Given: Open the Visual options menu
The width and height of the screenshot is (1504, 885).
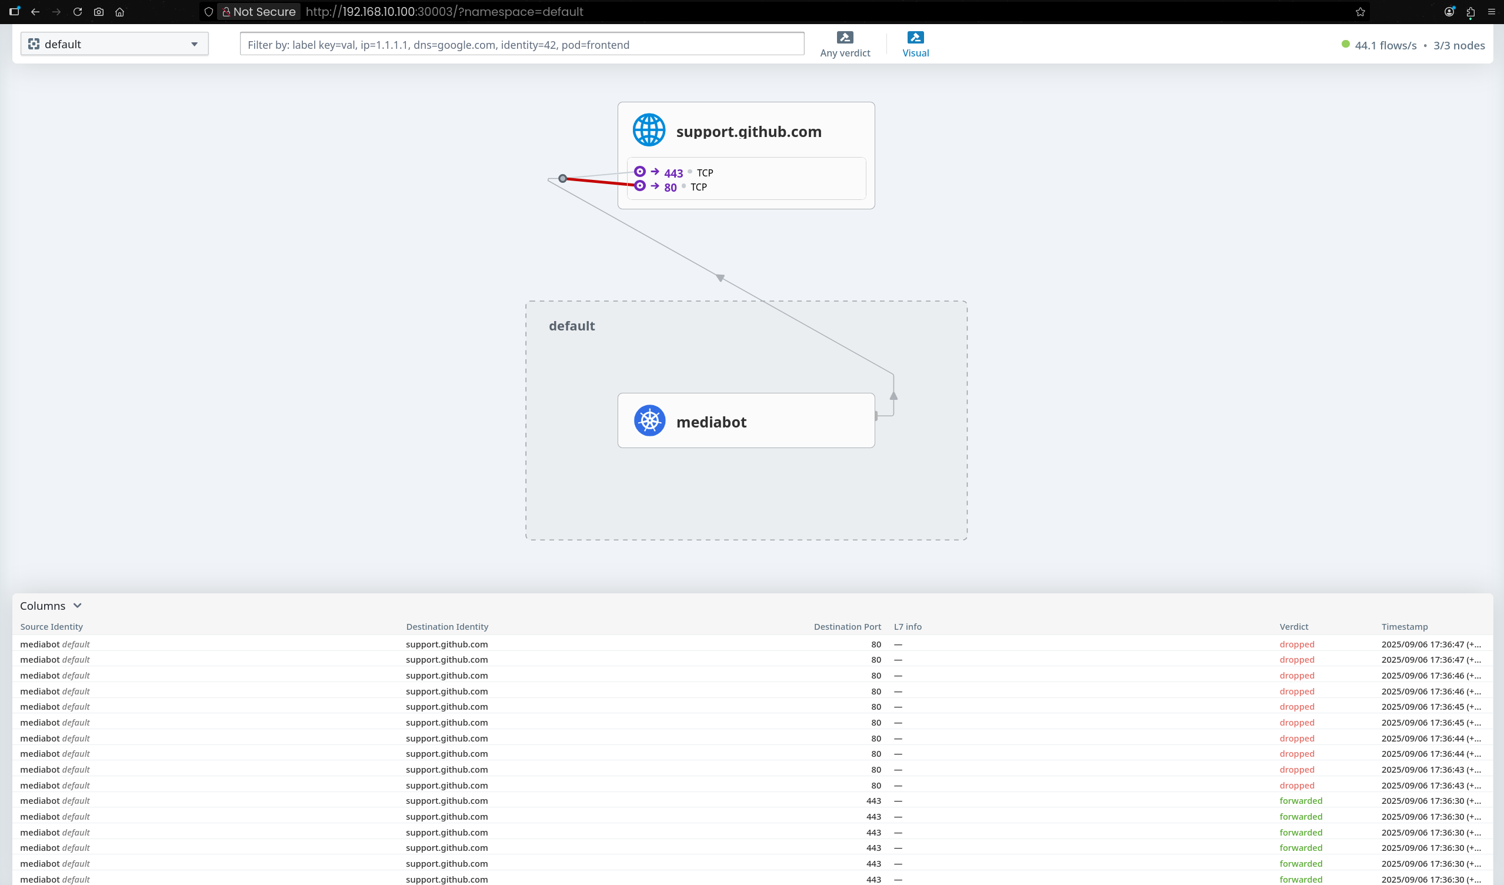Looking at the screenshot, I should [x=916, y=45].
